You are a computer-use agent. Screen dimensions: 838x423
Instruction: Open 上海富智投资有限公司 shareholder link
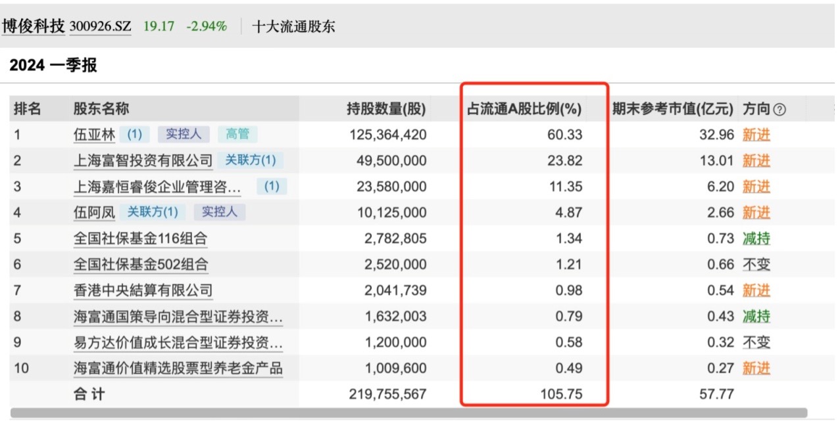[143, 161]
